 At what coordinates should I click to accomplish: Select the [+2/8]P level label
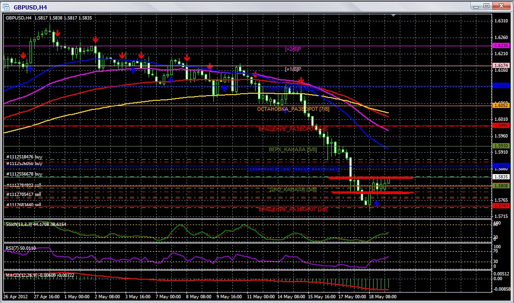293,49
